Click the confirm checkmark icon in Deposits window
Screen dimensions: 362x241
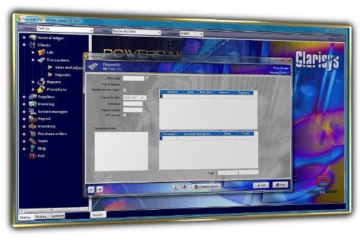tap(91, 189)
